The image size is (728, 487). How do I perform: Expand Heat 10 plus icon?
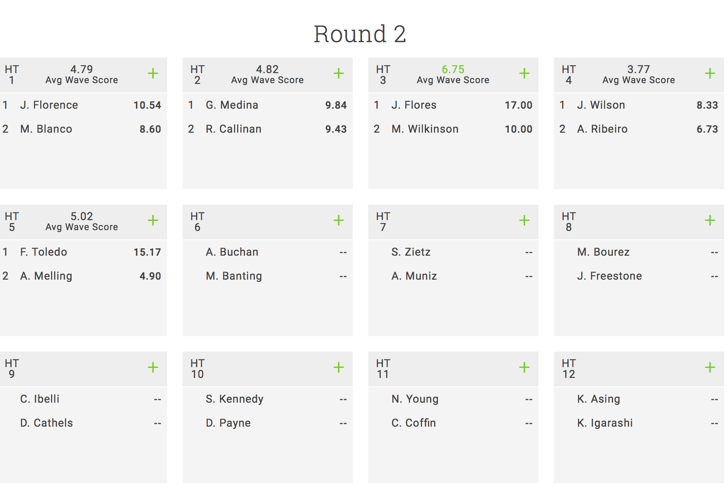[339, 367]
